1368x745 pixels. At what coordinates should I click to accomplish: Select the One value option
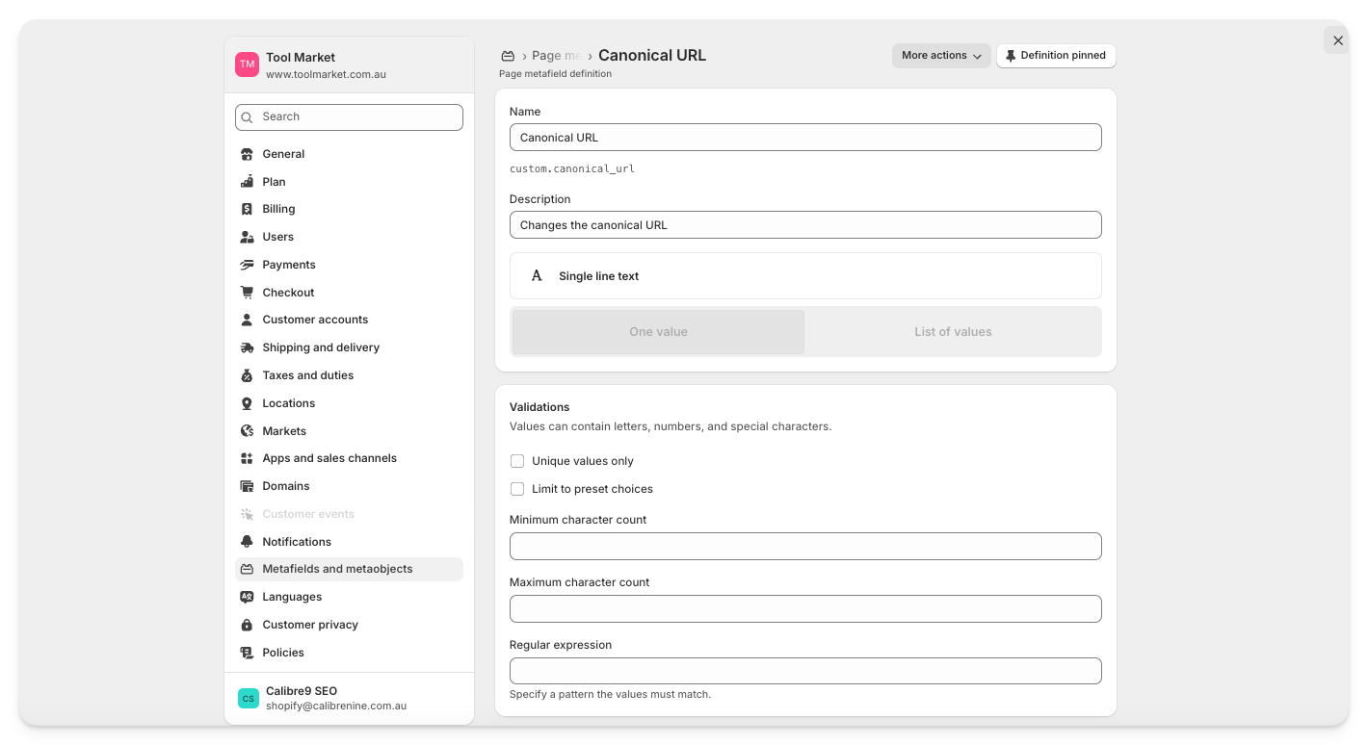click(x=658, y=332)
